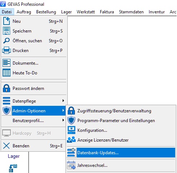Click the Strg+E shortcut text
The height and width of the screenshot is (173, 177).
click(56, 146)
